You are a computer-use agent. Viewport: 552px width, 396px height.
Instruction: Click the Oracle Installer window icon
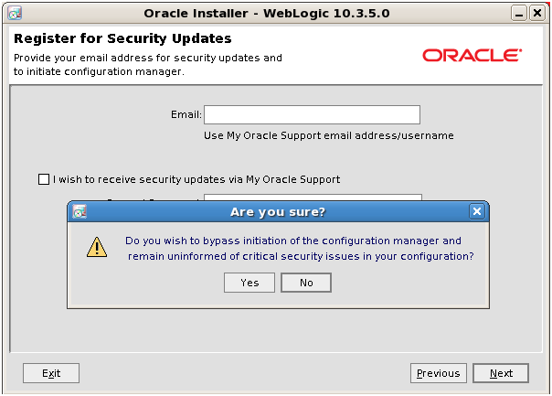15,14
